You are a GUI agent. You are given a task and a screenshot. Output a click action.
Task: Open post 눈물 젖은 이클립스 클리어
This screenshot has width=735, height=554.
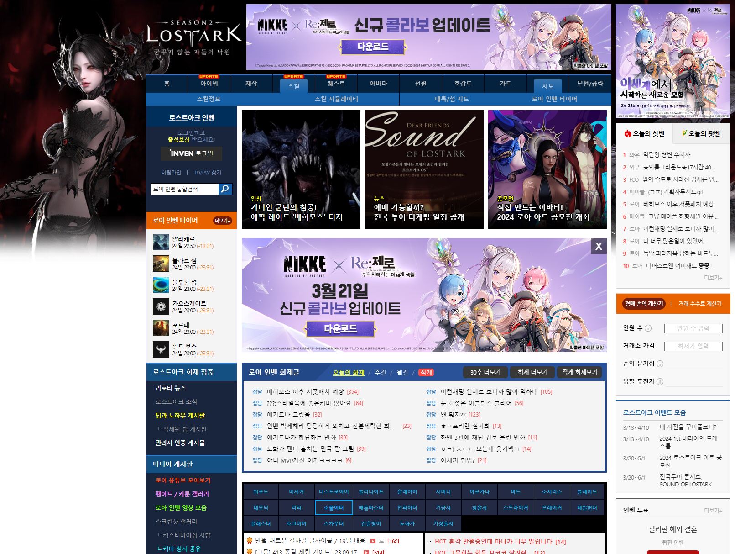[x=476, y=403]
